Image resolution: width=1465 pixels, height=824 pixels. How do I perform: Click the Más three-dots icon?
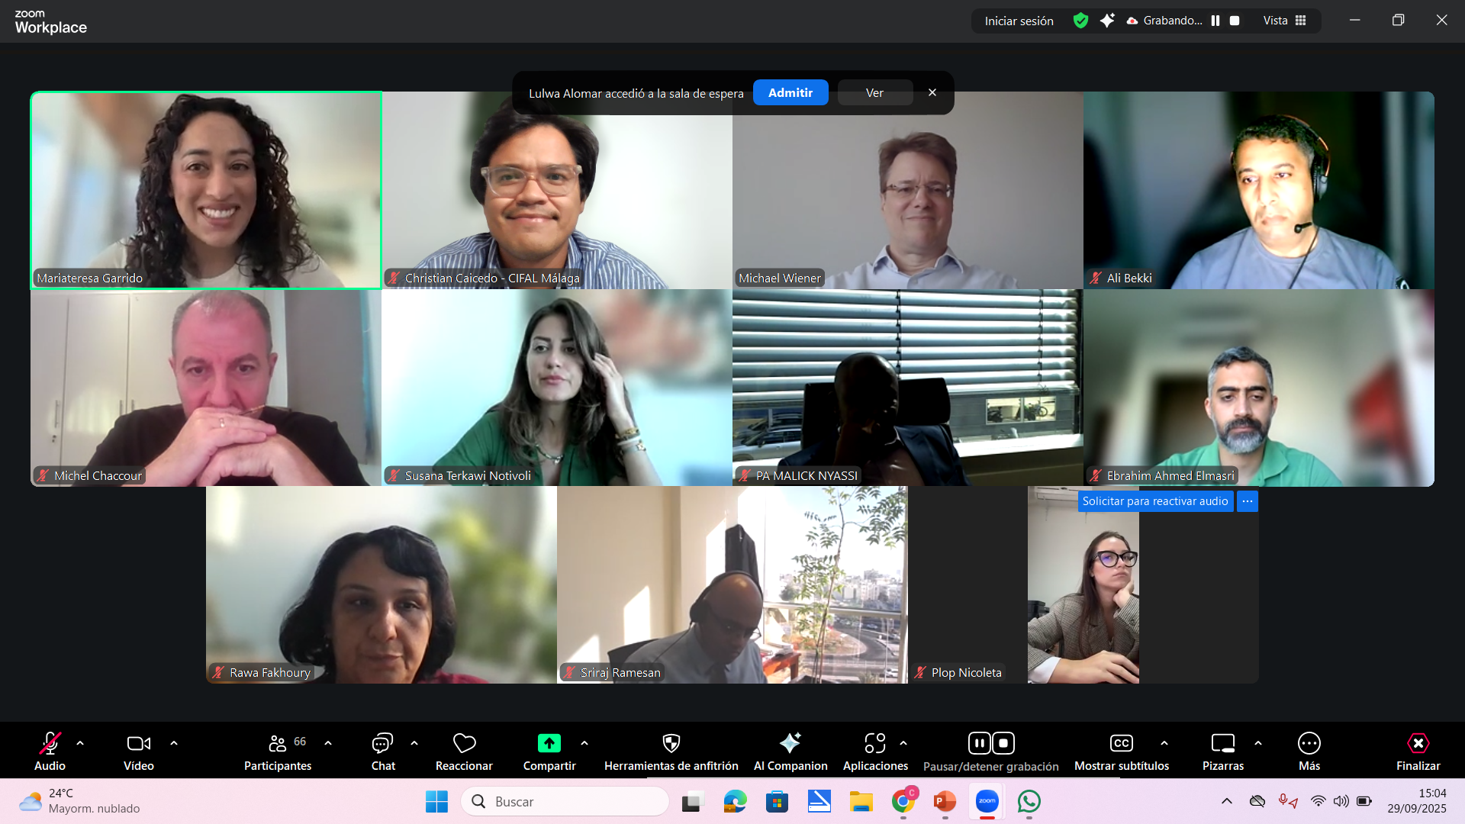1309,744
